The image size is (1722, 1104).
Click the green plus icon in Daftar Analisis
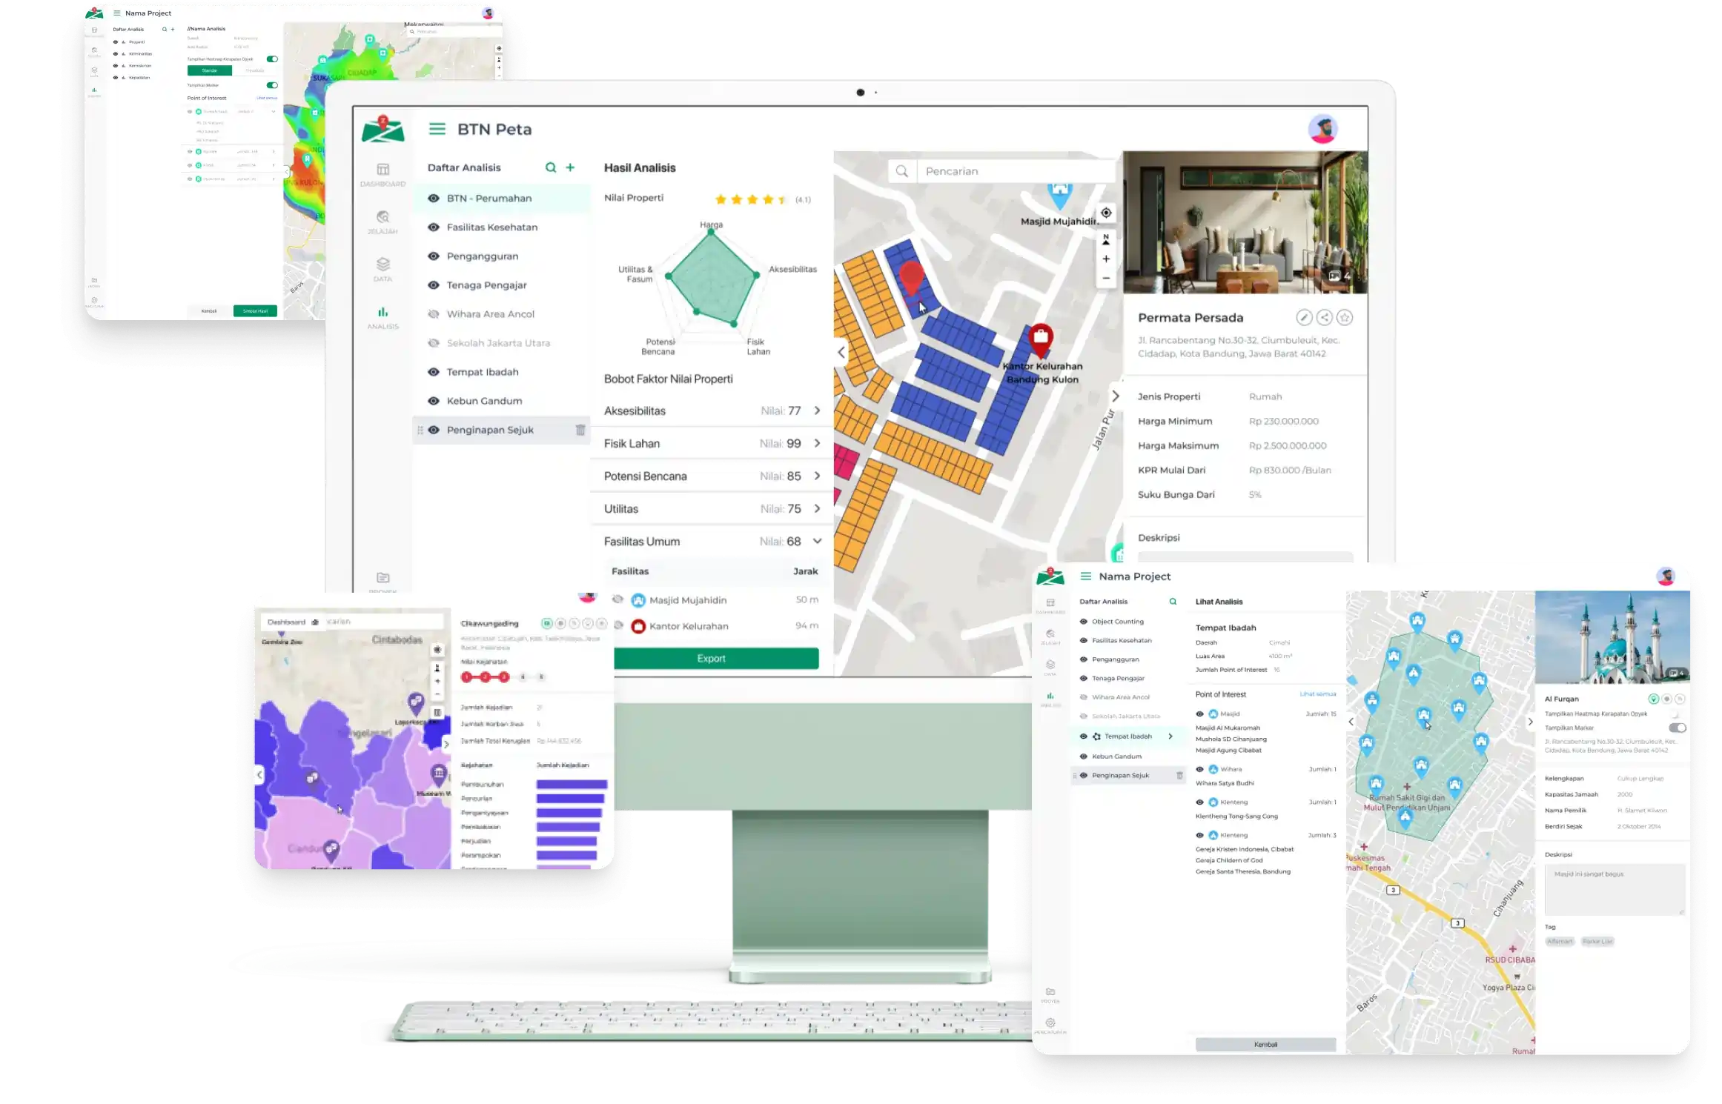point(570,167)
